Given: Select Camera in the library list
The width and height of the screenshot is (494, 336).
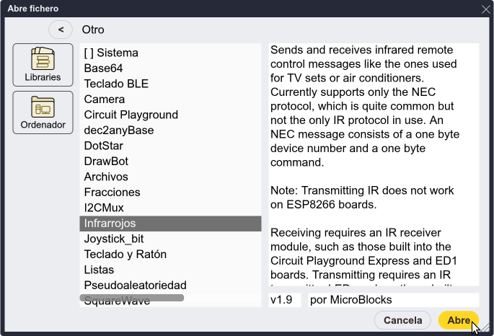Looking at the screenshot, I should (x=170, y=100).
